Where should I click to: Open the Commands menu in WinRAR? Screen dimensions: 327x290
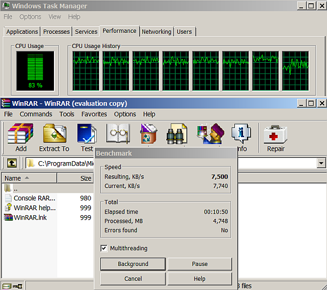pyautogui.click(x=36, y=114)
